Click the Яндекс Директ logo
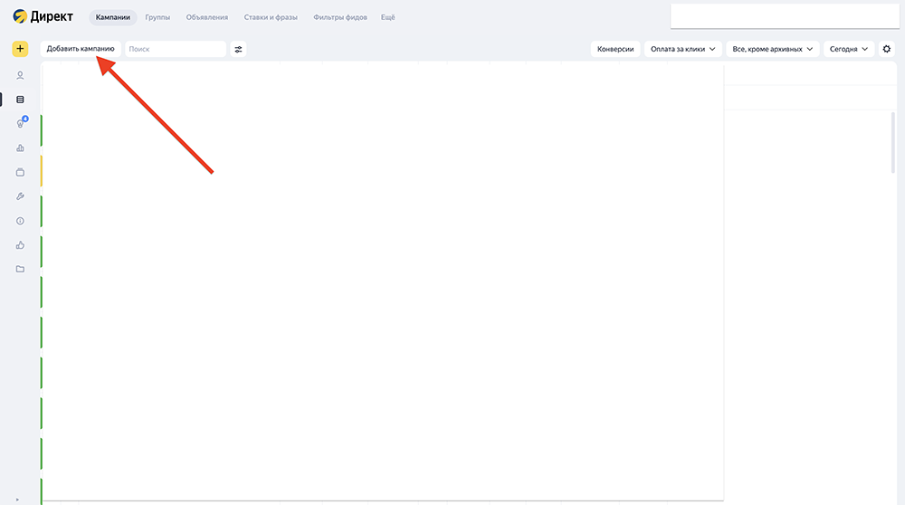The height and width of the screenshot is (505, 905). (43, 17)
